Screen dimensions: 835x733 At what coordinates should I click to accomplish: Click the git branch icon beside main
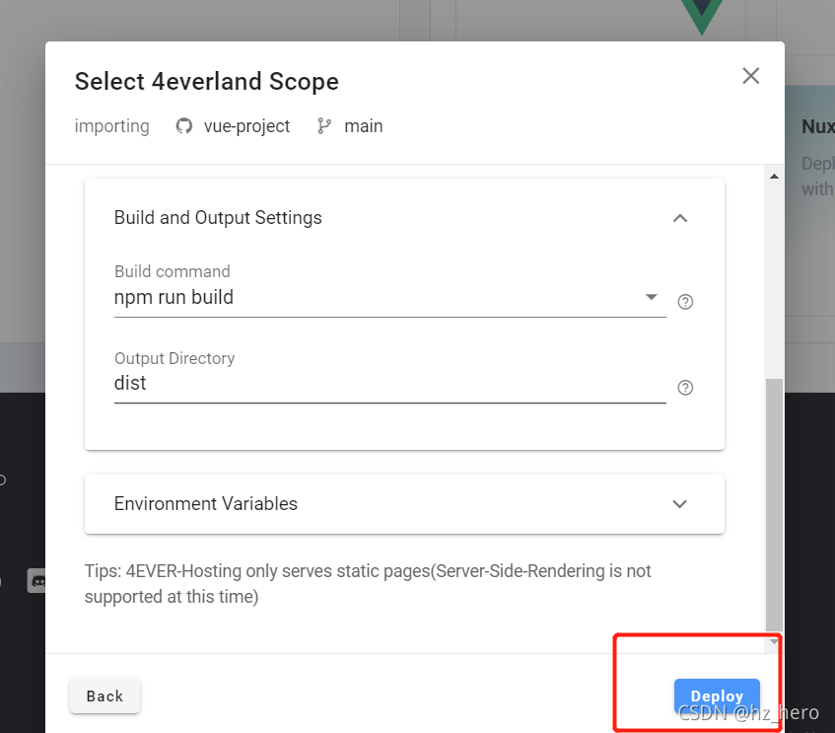point(323,126)
